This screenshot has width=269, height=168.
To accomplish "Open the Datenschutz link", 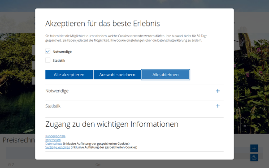I will 54,143.
